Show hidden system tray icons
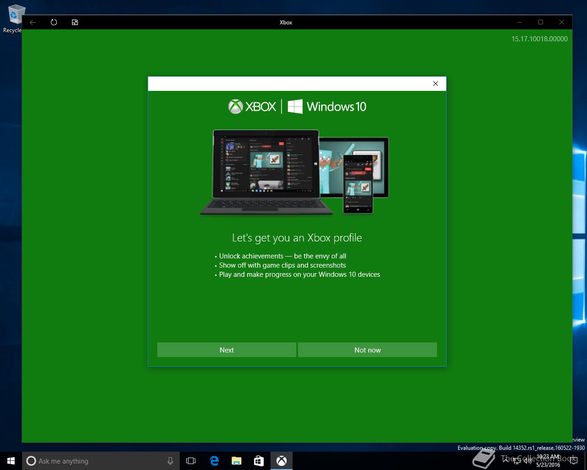This screenshot has height=470, width=587. click(505, 461)
